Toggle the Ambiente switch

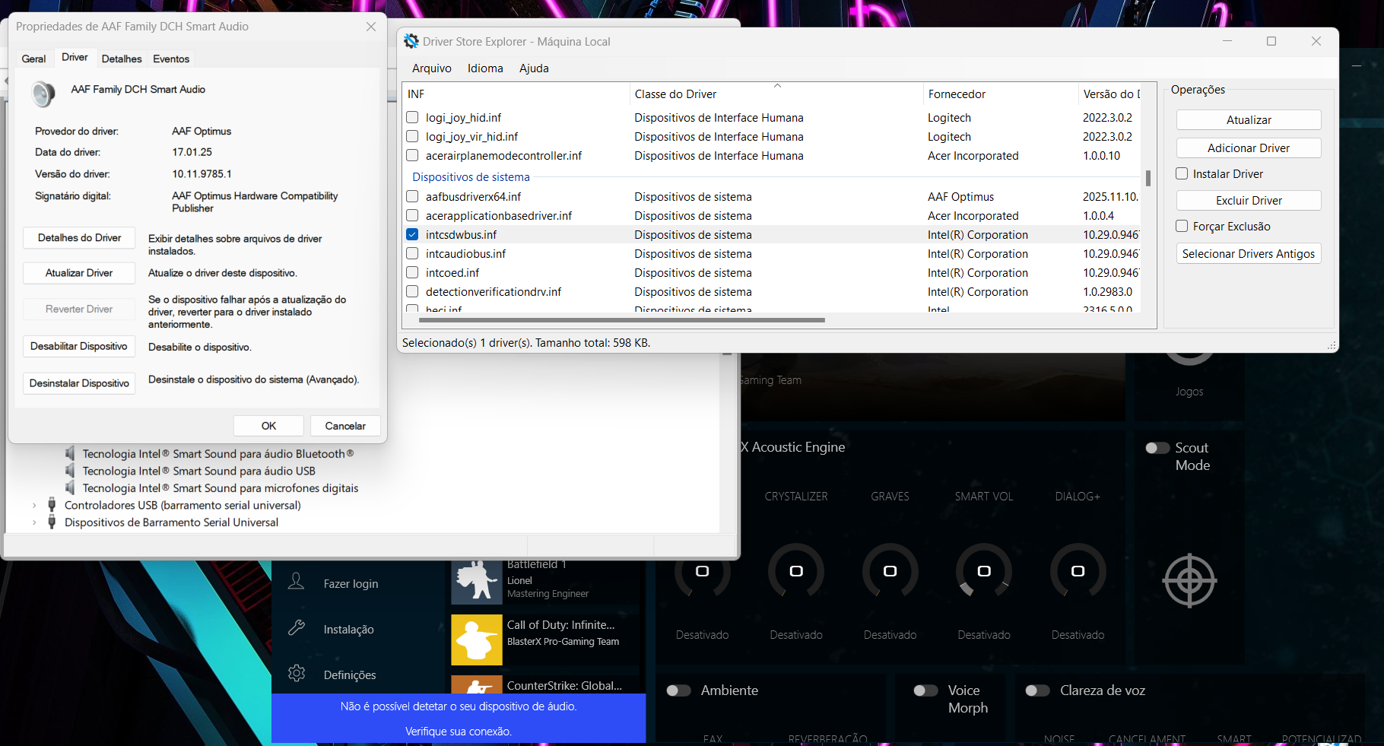[678, 690]
